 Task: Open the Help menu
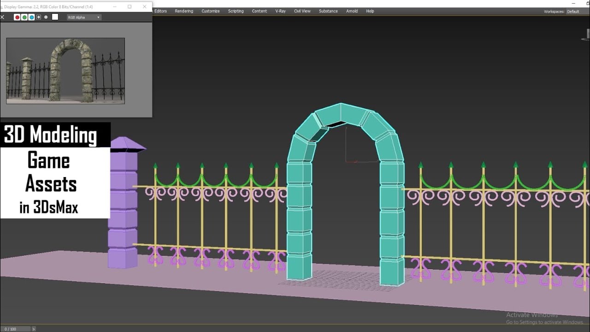370,11
